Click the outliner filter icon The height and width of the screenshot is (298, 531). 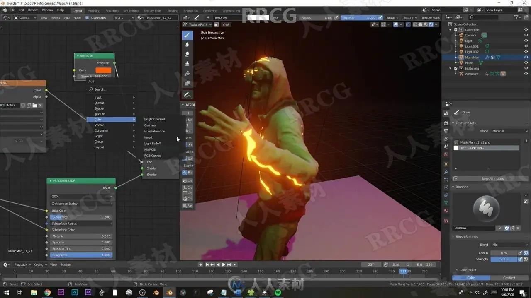pos(517,17)
